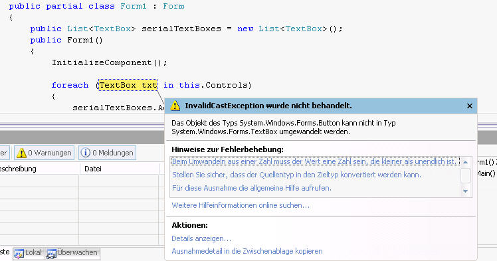Click 'Form1()' constructor declaration
This screenshot has width=497, height=261.
coord(85,40)
